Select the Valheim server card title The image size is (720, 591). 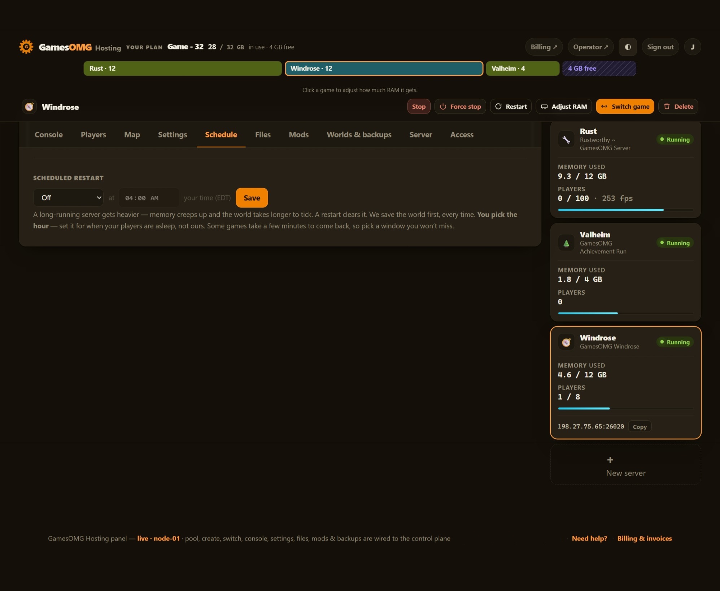[x=595, y=235]
